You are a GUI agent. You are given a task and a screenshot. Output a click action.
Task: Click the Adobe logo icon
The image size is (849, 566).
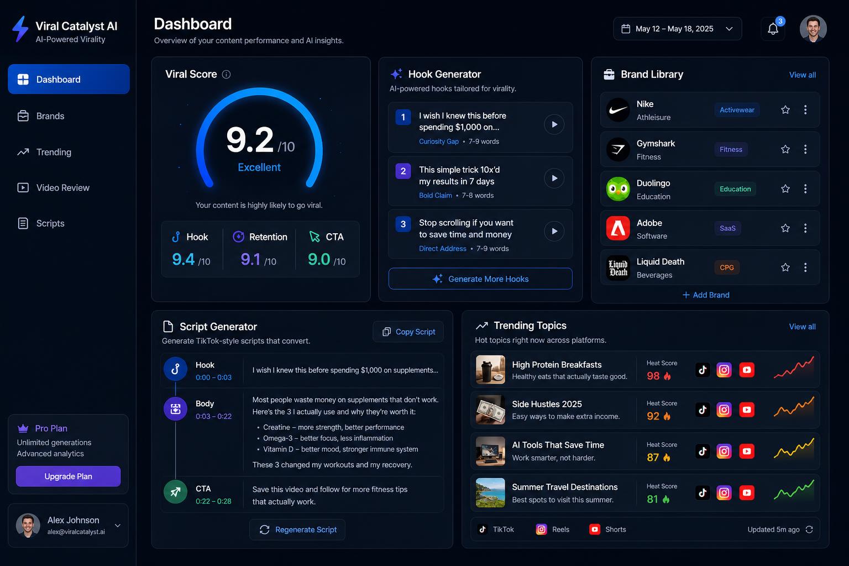[x=618, y=228]
